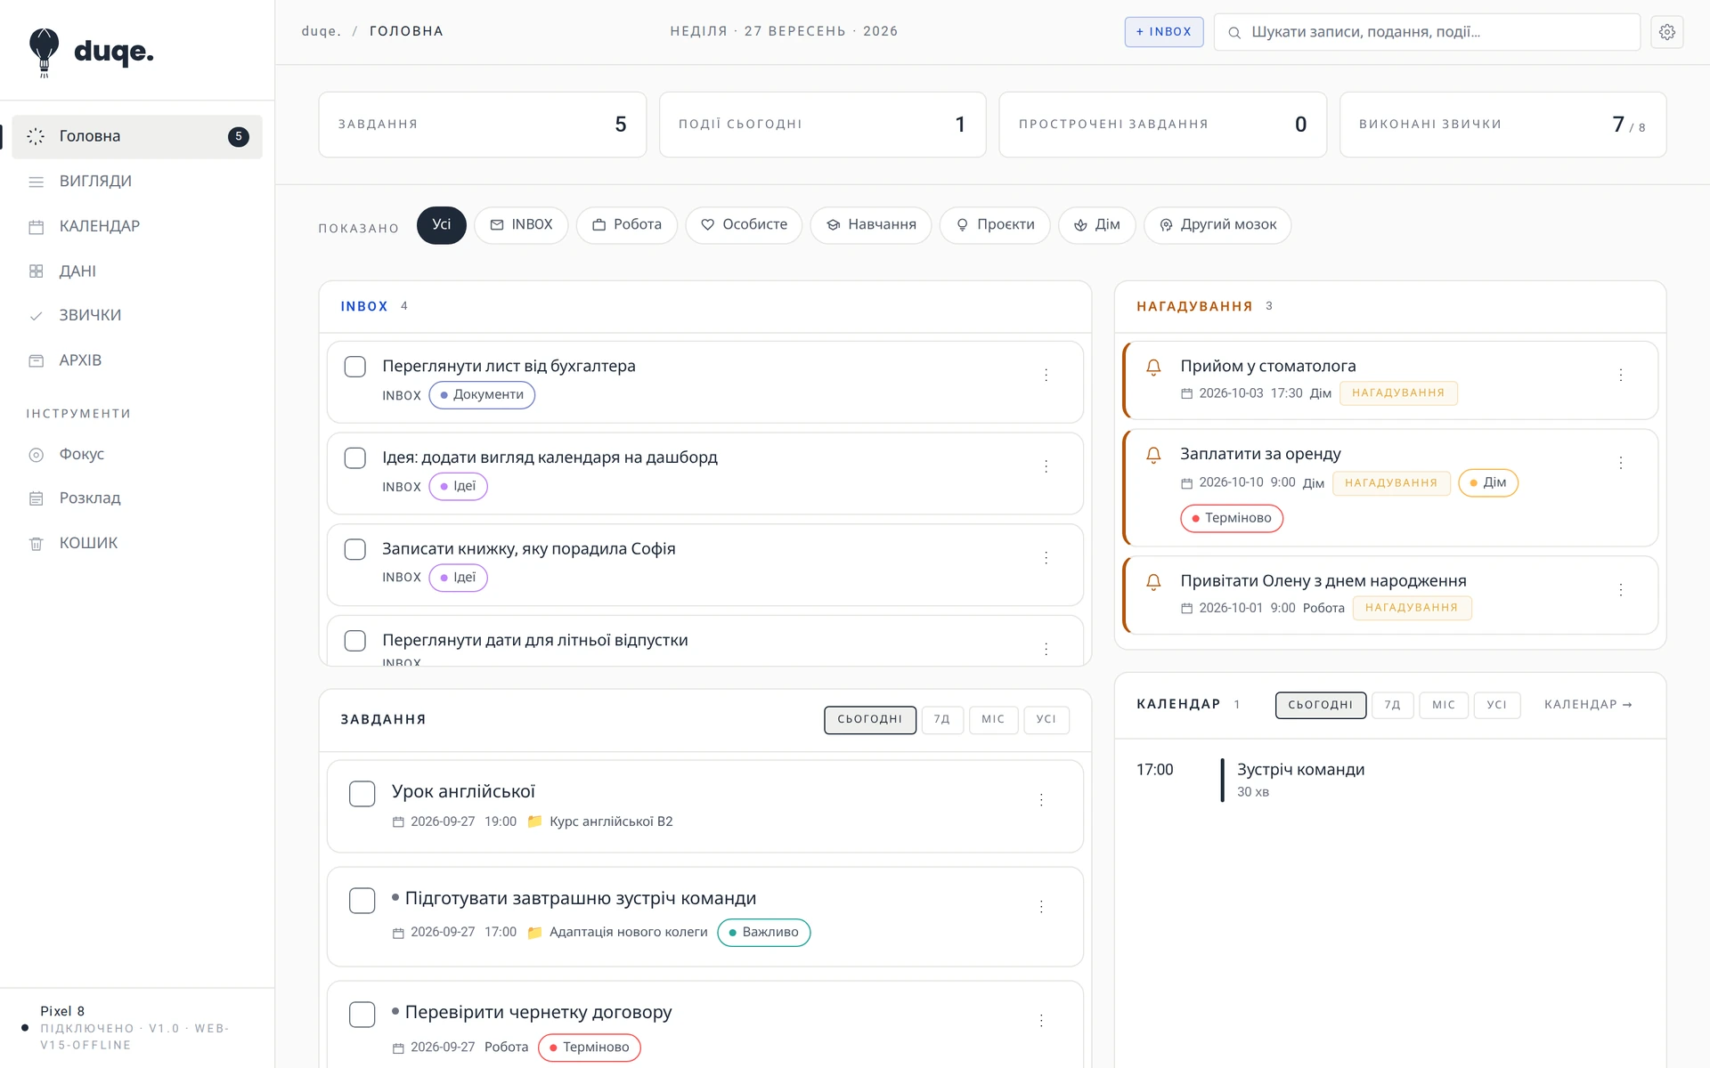Click bell icon for Привітати Олену reminder
This screenshot has height=1068, width=1710.
click(1153, 582)
